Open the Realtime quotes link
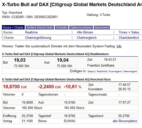 coord(31,32)
